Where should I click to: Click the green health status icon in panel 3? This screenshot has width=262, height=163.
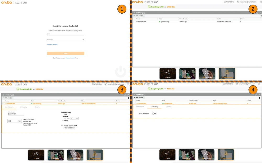(18, 89)
